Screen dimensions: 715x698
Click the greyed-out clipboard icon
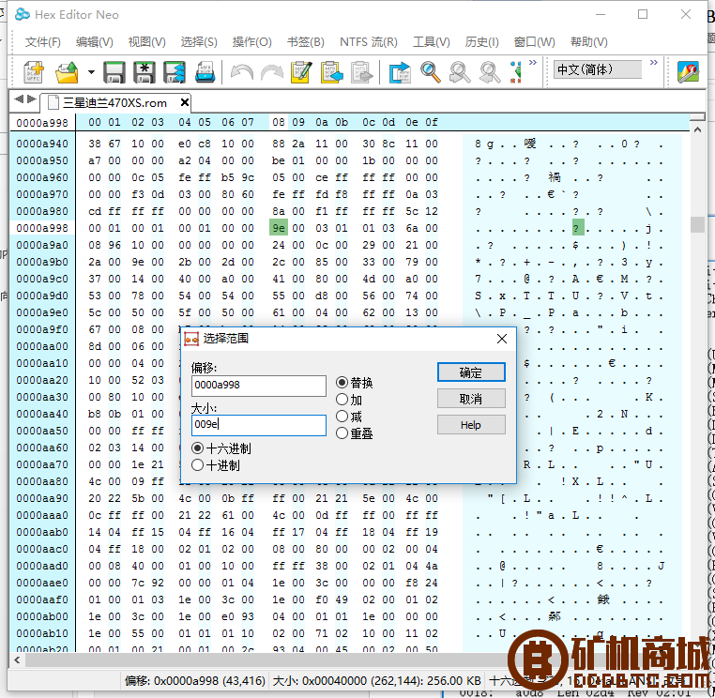tap(362, 72)
